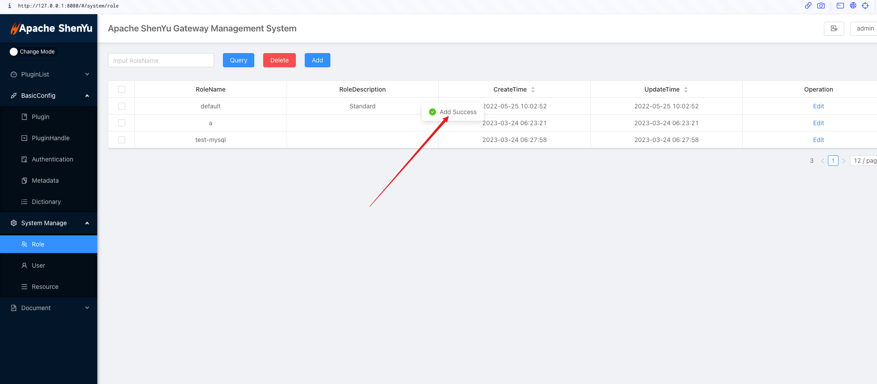
Task: Click the Role people icon
Action: coord(24,244)
